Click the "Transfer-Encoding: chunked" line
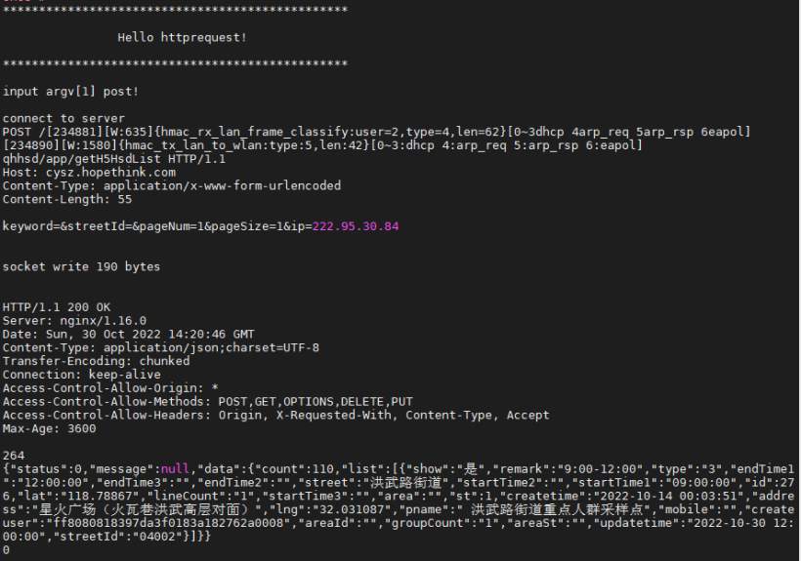Screen dimensions: 801x561 (x=96, y=361)
